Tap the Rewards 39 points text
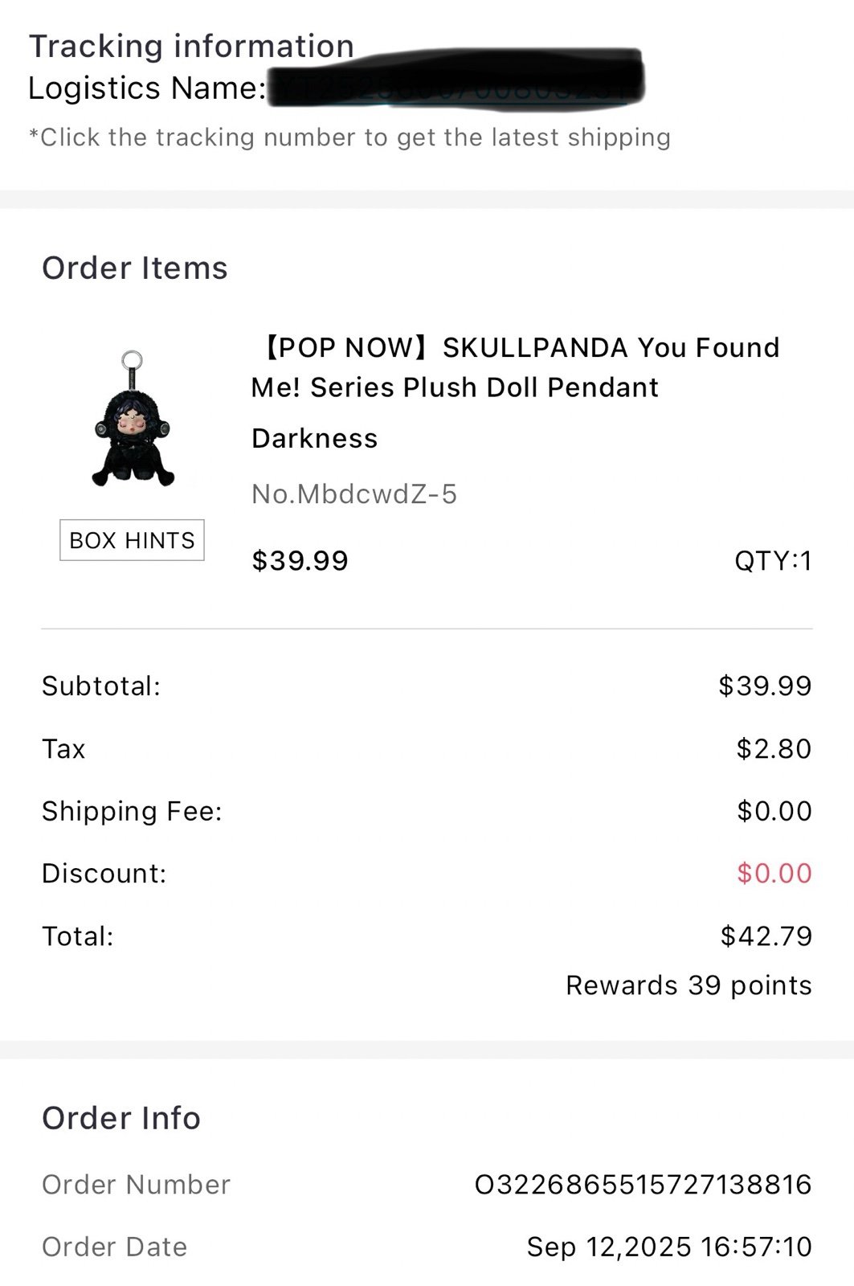Viewport: 854px width, 1286px height. [689, 985]
